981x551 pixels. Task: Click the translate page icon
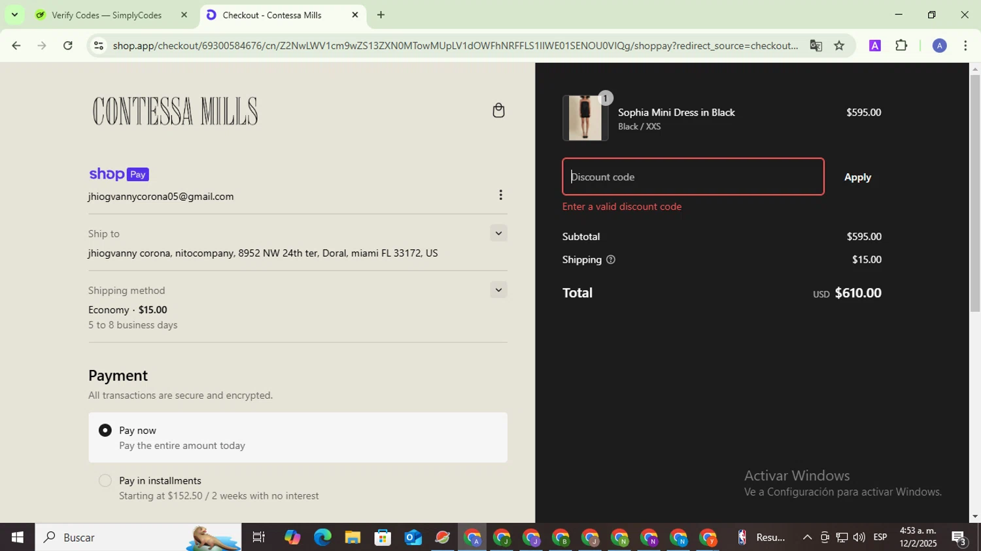click(816, 46)
